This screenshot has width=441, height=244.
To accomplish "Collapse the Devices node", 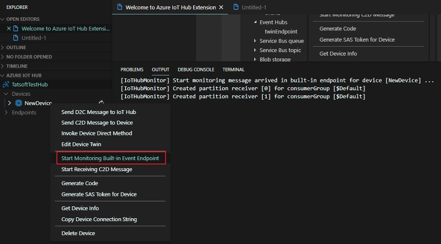I will coord(6,94).
